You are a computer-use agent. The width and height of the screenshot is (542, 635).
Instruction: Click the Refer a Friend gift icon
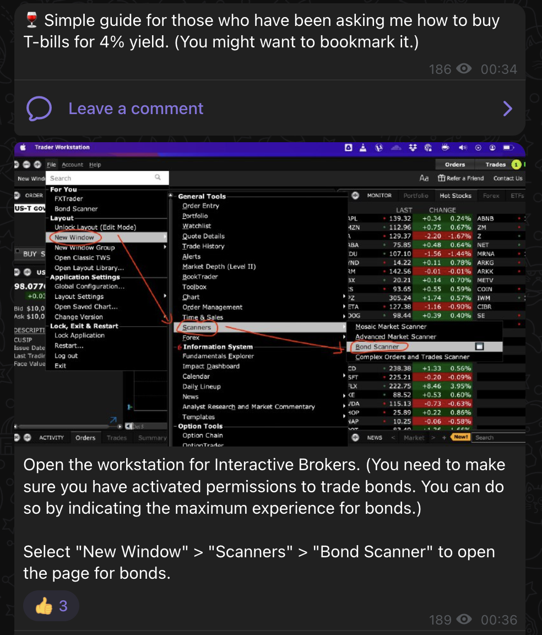[x=441, y=178]
